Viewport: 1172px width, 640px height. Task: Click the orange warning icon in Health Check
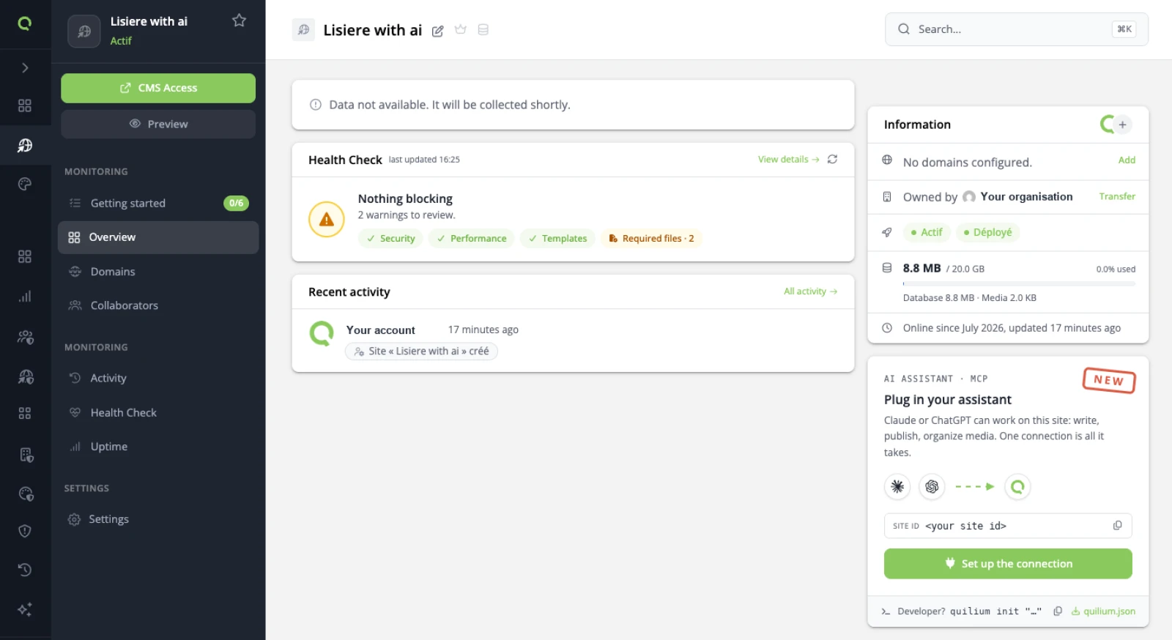coord(327,220)
